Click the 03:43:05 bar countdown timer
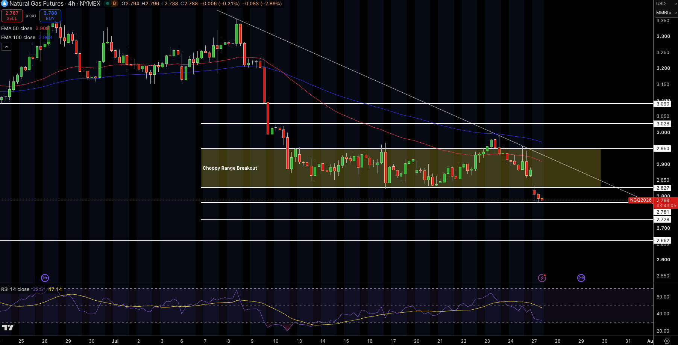 (x=666, y=206)
